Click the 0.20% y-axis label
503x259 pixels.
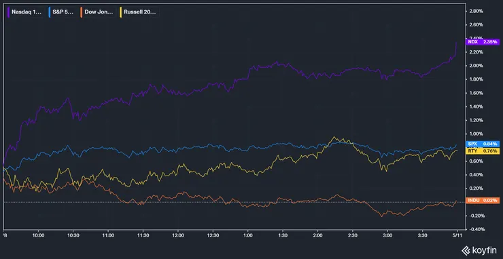tap(476, 188)
